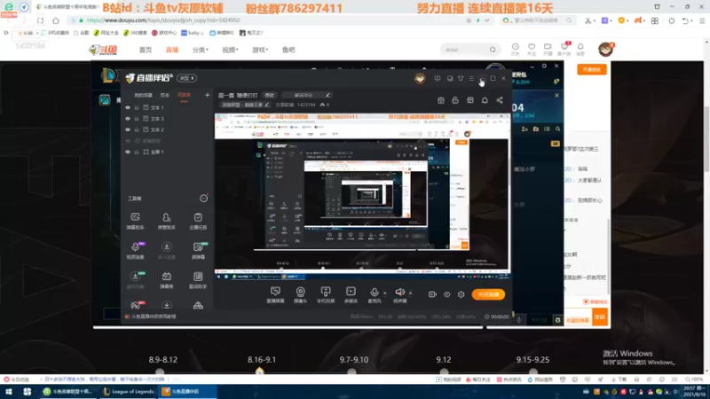Click skin shirt icon in companion title bar
This screenshot has width=710, height=399.
tap(461, 78)
